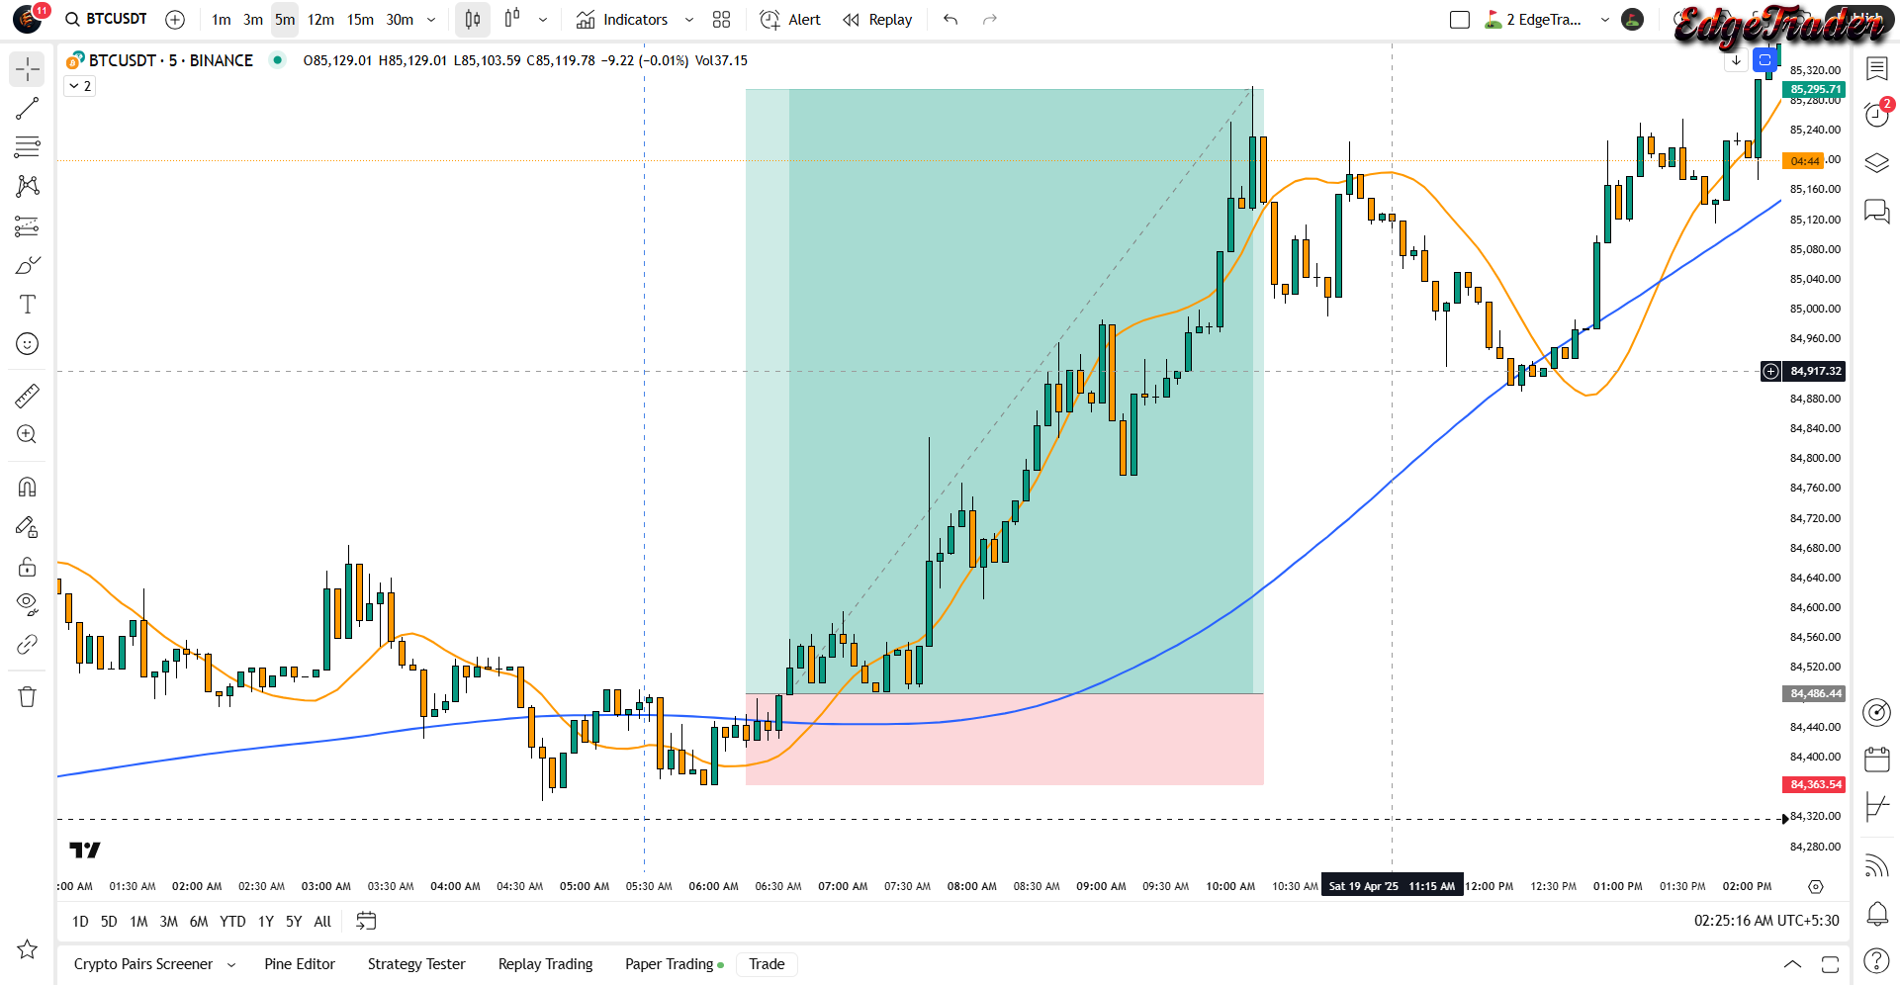
Task: Click the link drawings icon
Action: (x=28, y=645)
